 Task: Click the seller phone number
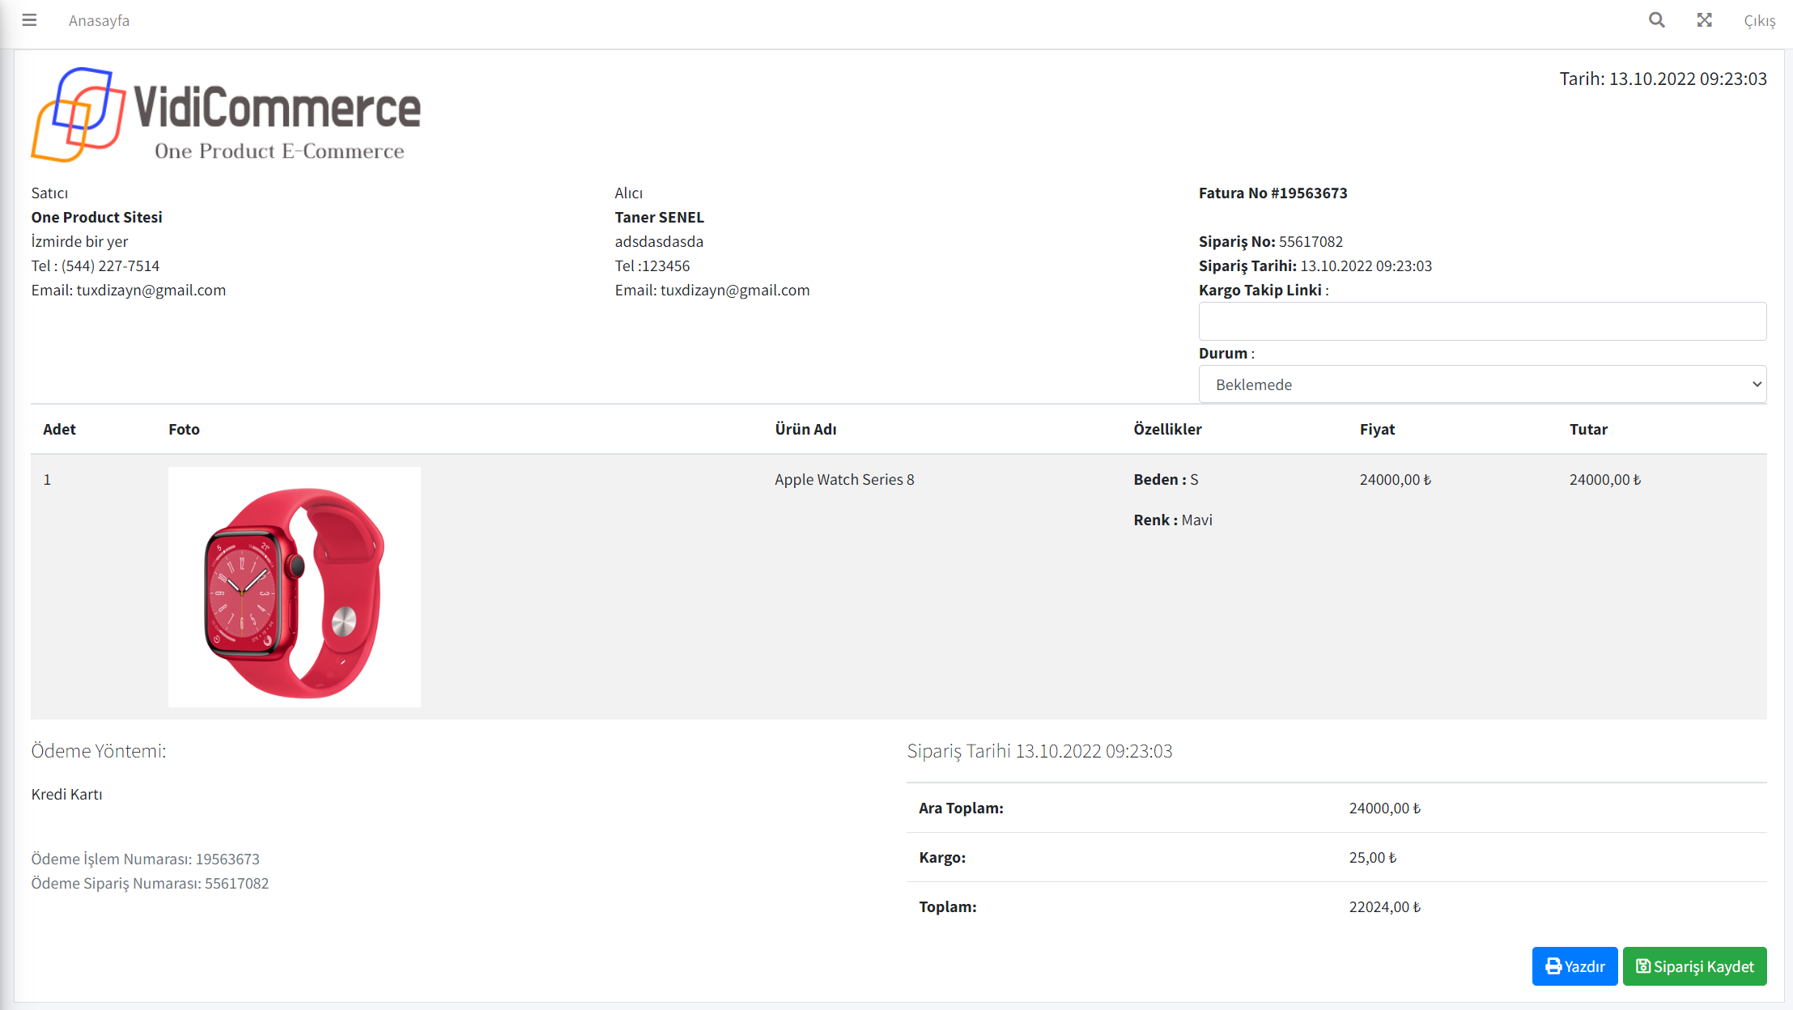[x=110, y=265]
